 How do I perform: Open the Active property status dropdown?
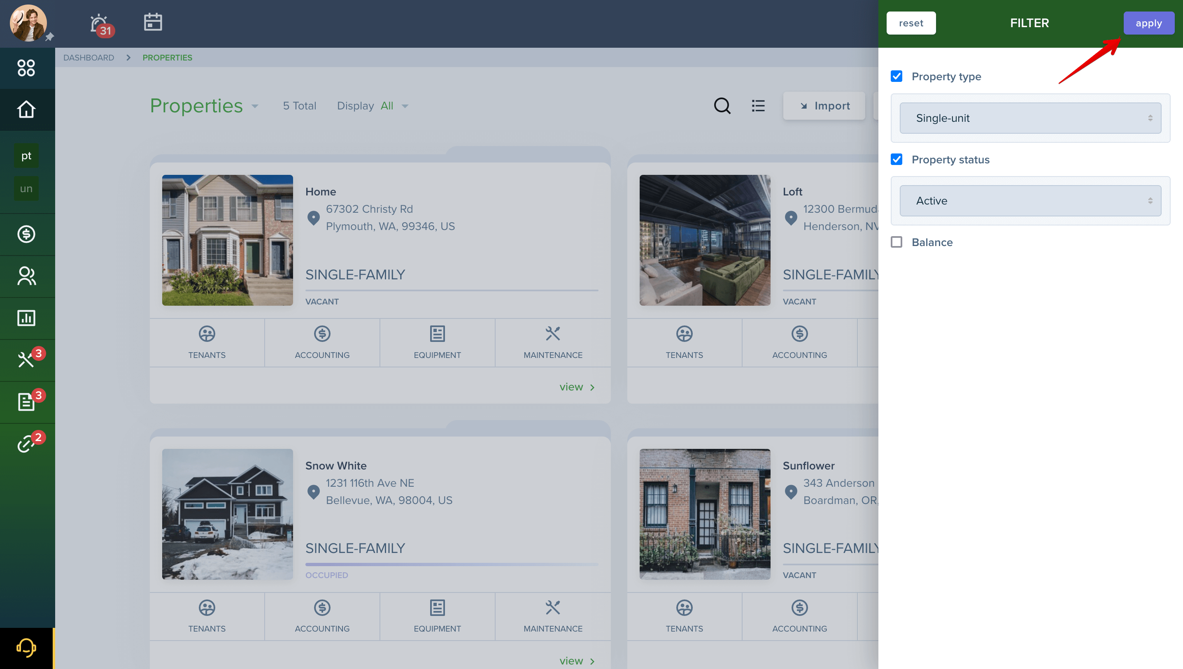coord(1030,201)
